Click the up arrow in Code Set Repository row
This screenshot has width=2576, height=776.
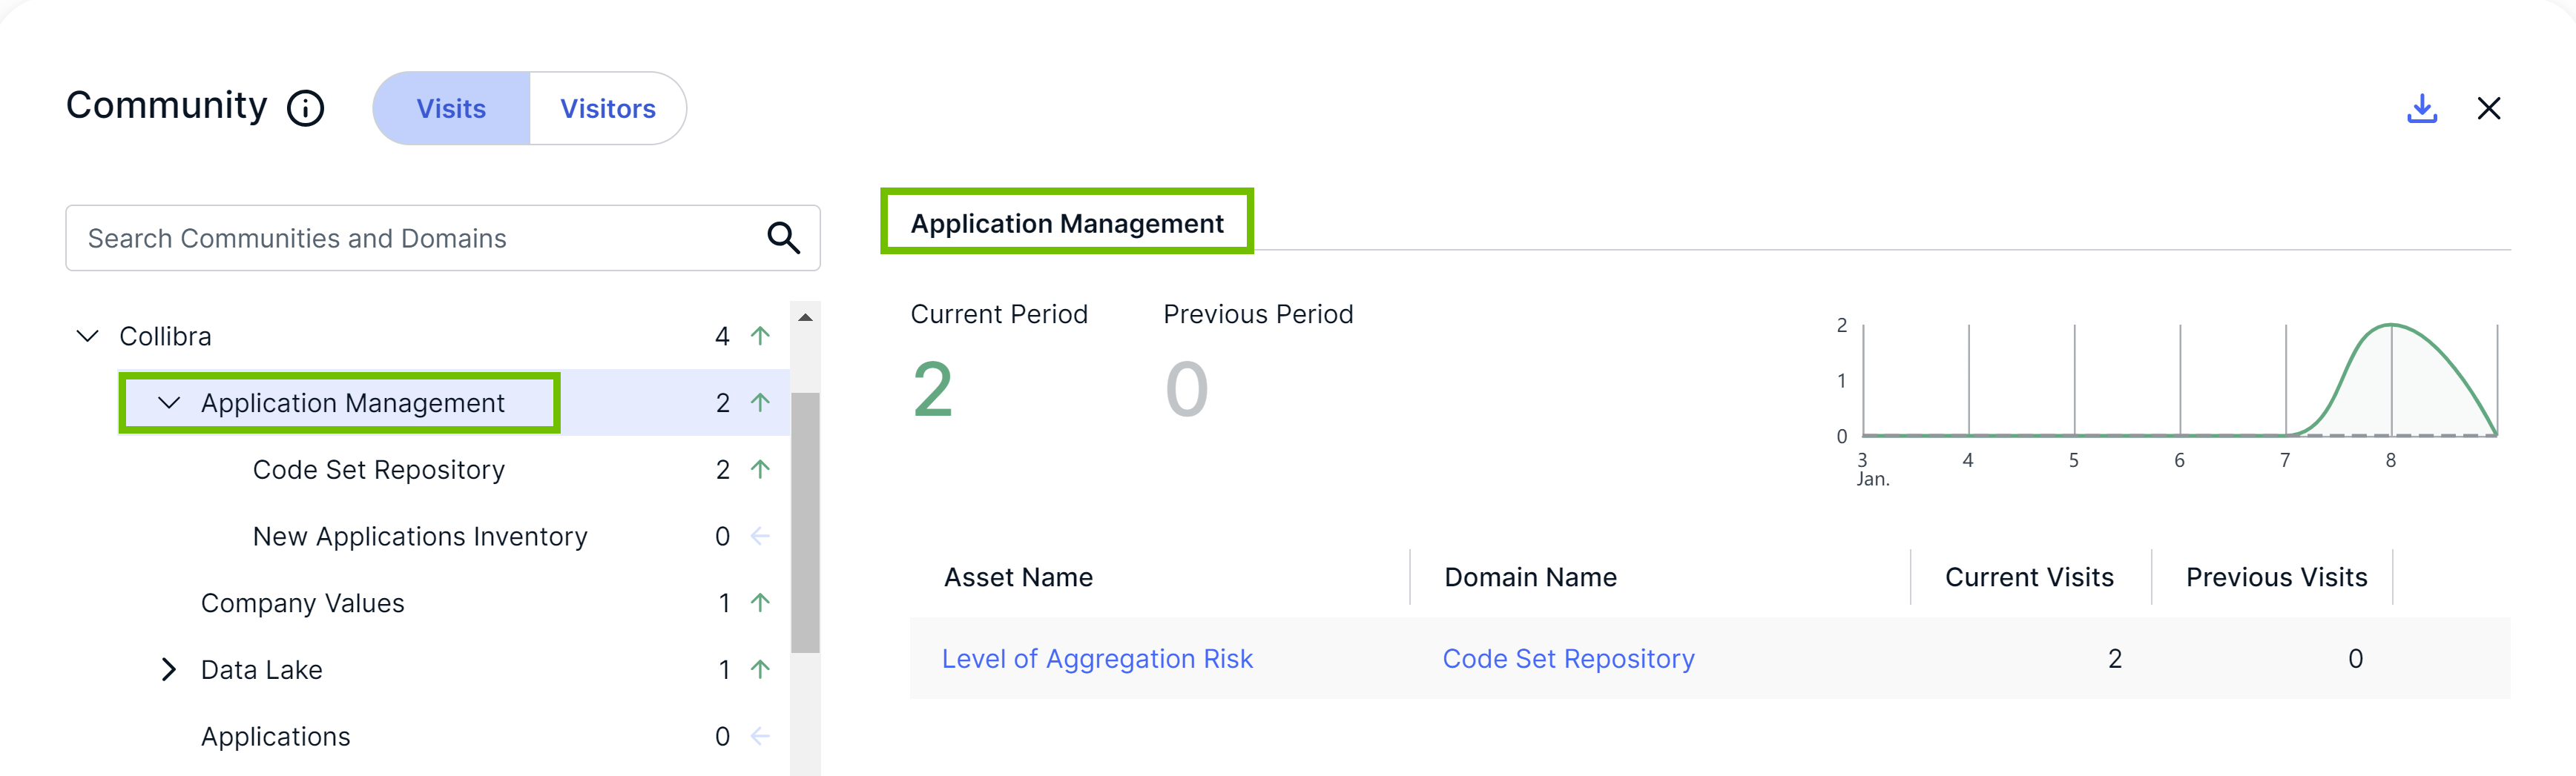tap(760, 469)
